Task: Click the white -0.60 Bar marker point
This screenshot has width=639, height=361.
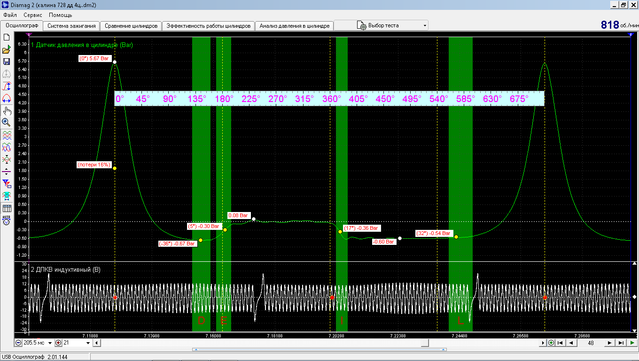Action: click(x=400, y=238)
